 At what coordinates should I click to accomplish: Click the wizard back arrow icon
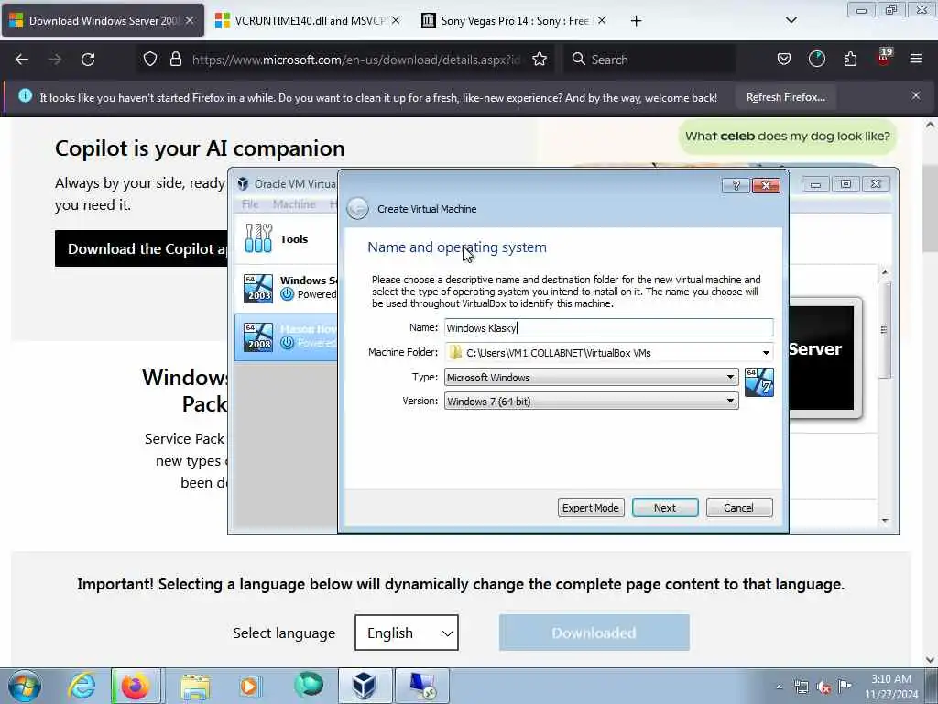(358, 208)
